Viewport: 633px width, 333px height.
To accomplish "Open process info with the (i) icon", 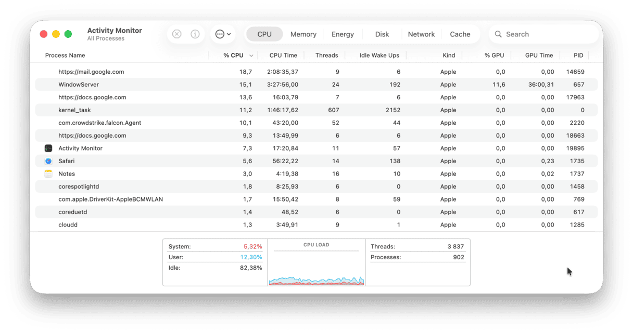I will [x=195, y=34].
